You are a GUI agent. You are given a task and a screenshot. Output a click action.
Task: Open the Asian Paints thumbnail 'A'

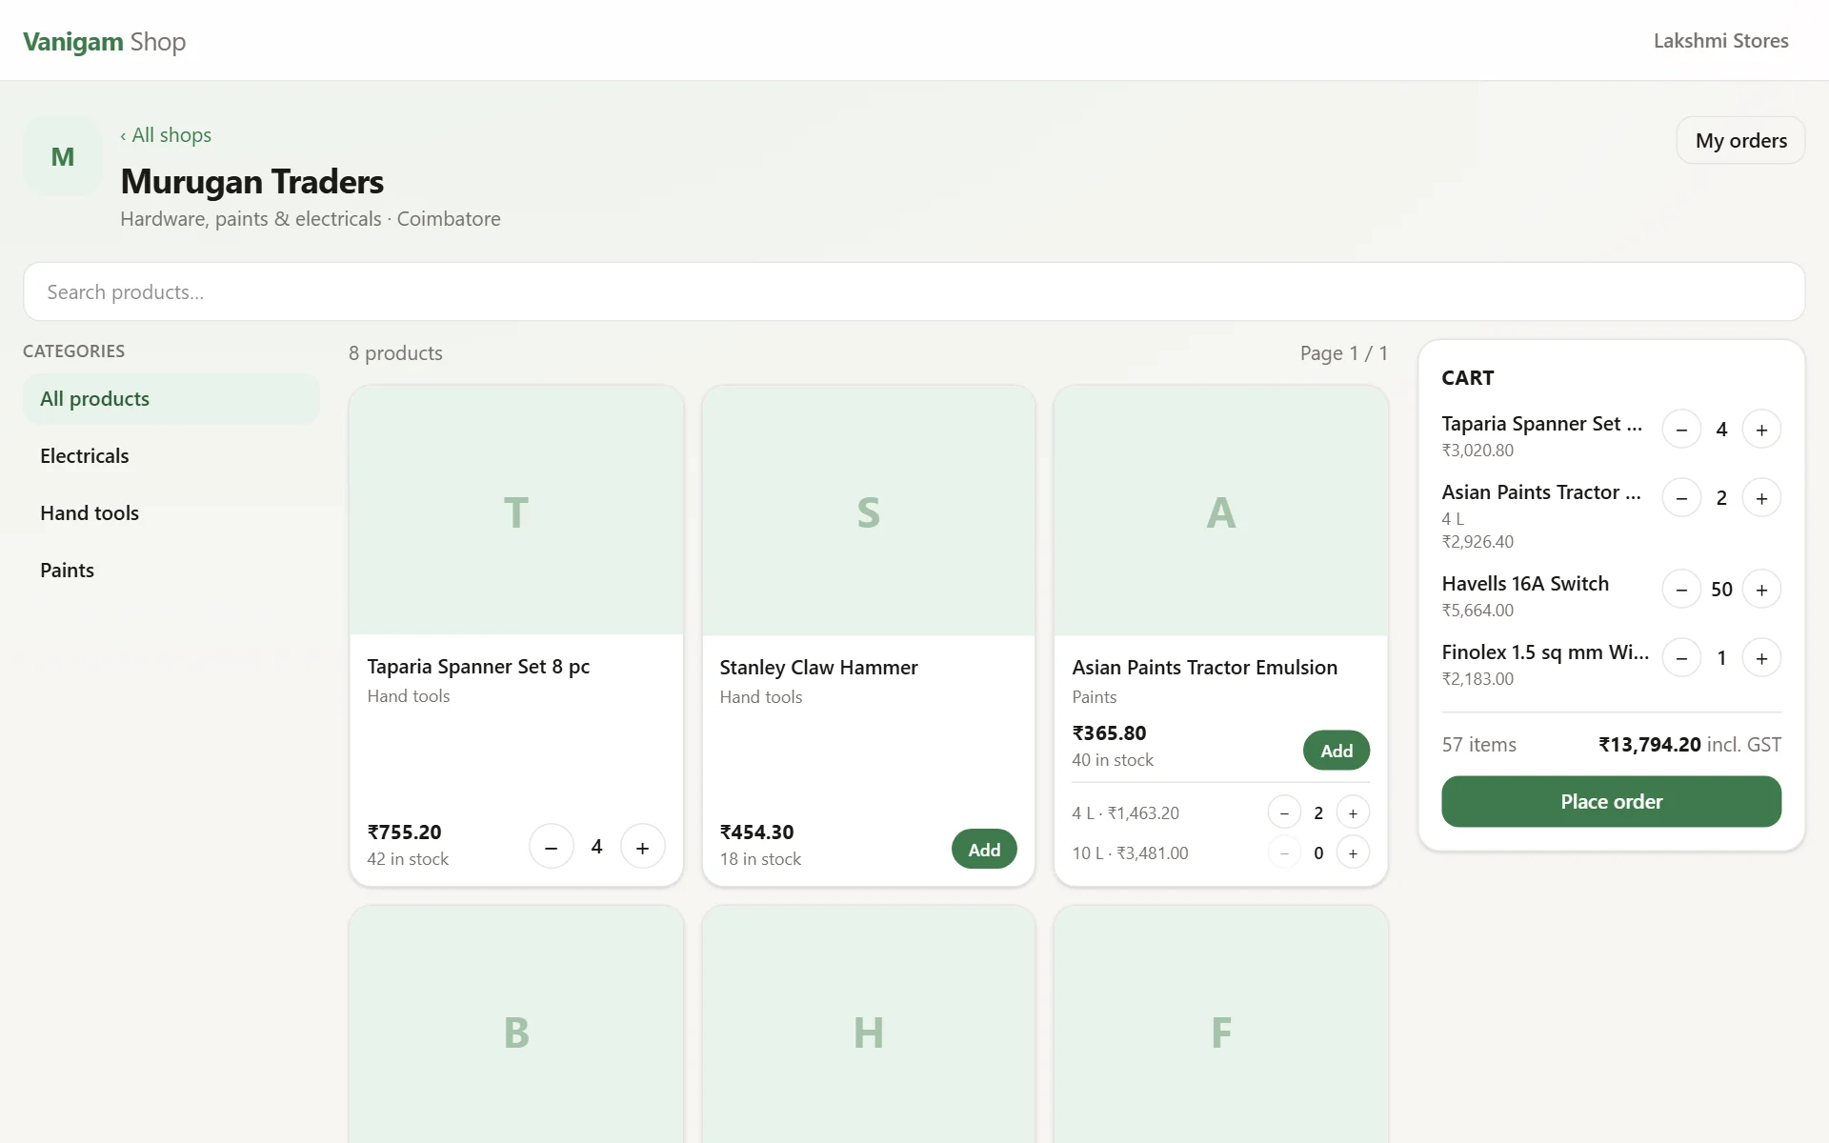click(1221, 511)
